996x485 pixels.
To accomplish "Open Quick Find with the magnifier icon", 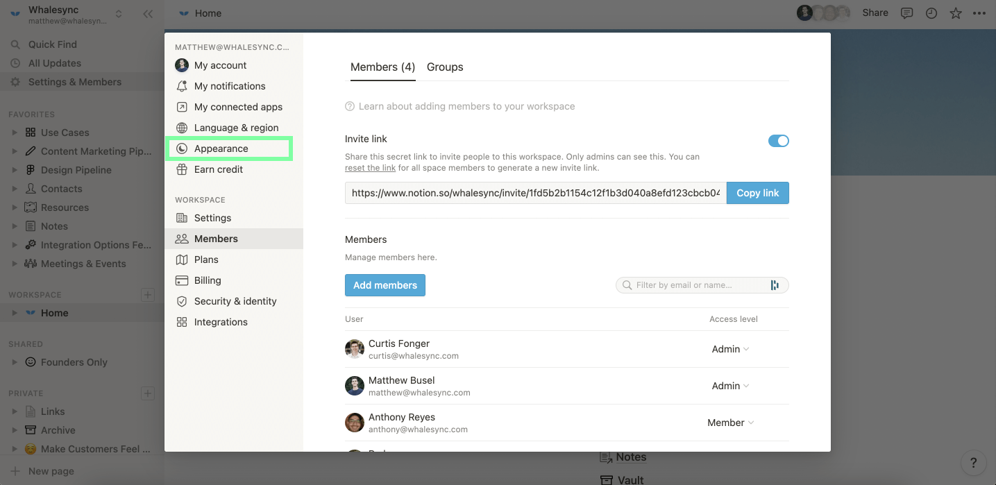I will tap(15, 44).
